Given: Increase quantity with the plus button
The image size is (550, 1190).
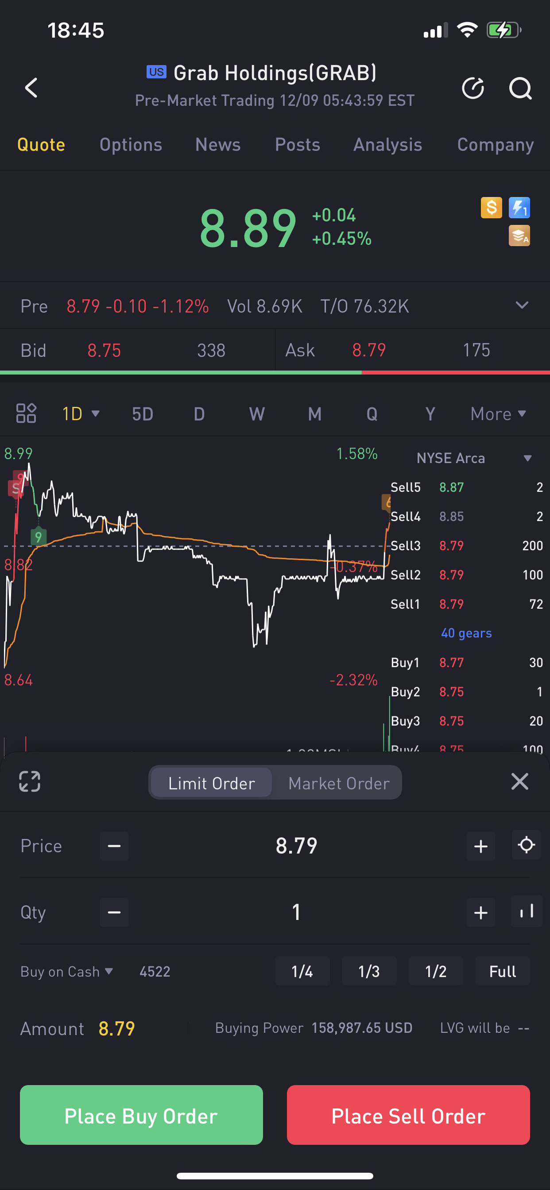Looking at the screenshot, I should click(480, 912).
